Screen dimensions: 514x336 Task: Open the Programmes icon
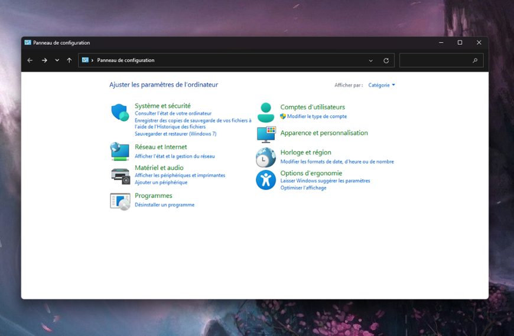pos(120,201)
